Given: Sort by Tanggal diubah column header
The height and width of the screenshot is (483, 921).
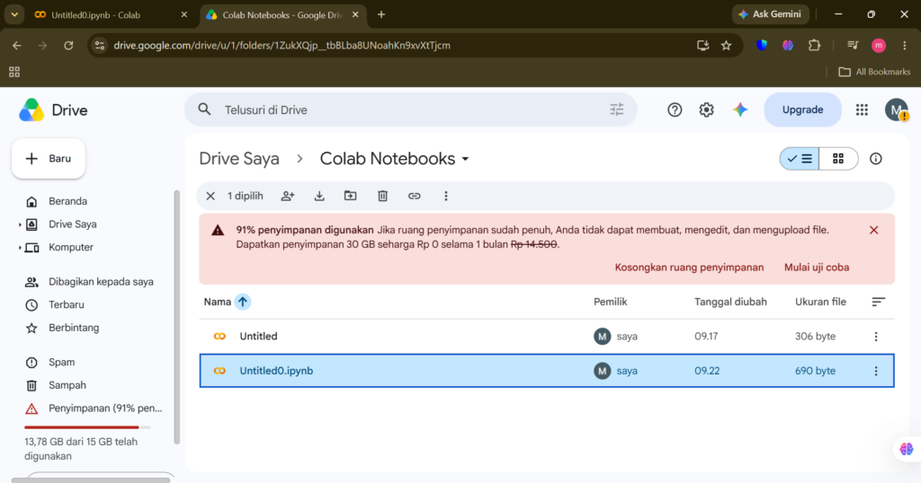Looking at the screenshot, I should (x=730, y=302).
